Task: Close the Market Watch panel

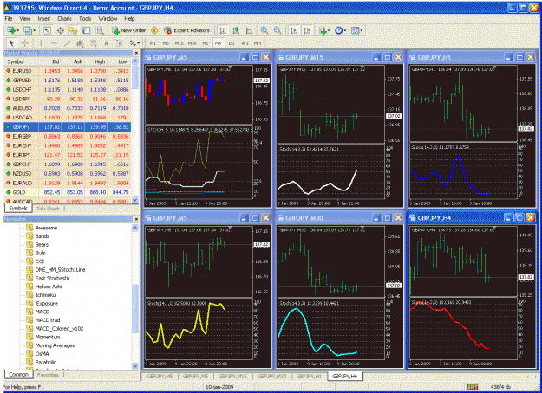Action: [x=136, y=53]
